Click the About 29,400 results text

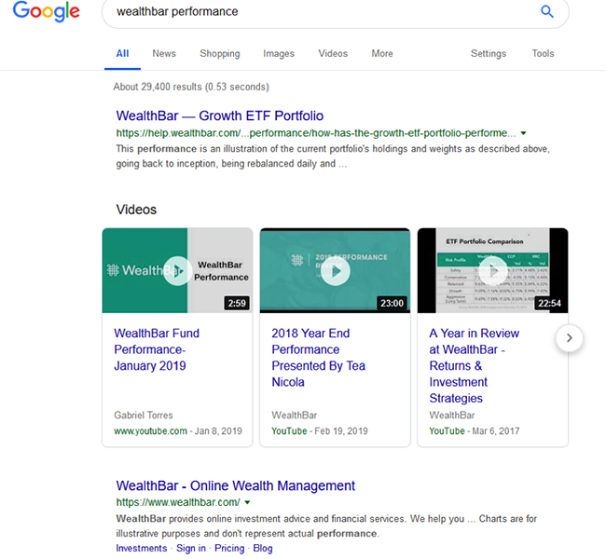[x=191, y=87]
